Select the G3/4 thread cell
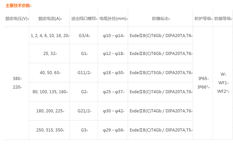Screen dimensions: 233x150 click(x=84, y=36)
